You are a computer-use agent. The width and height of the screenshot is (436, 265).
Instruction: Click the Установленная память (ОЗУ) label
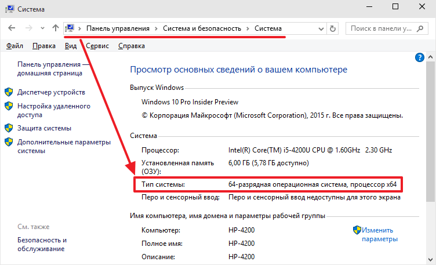pyautogui.click(x=177, y=167)
